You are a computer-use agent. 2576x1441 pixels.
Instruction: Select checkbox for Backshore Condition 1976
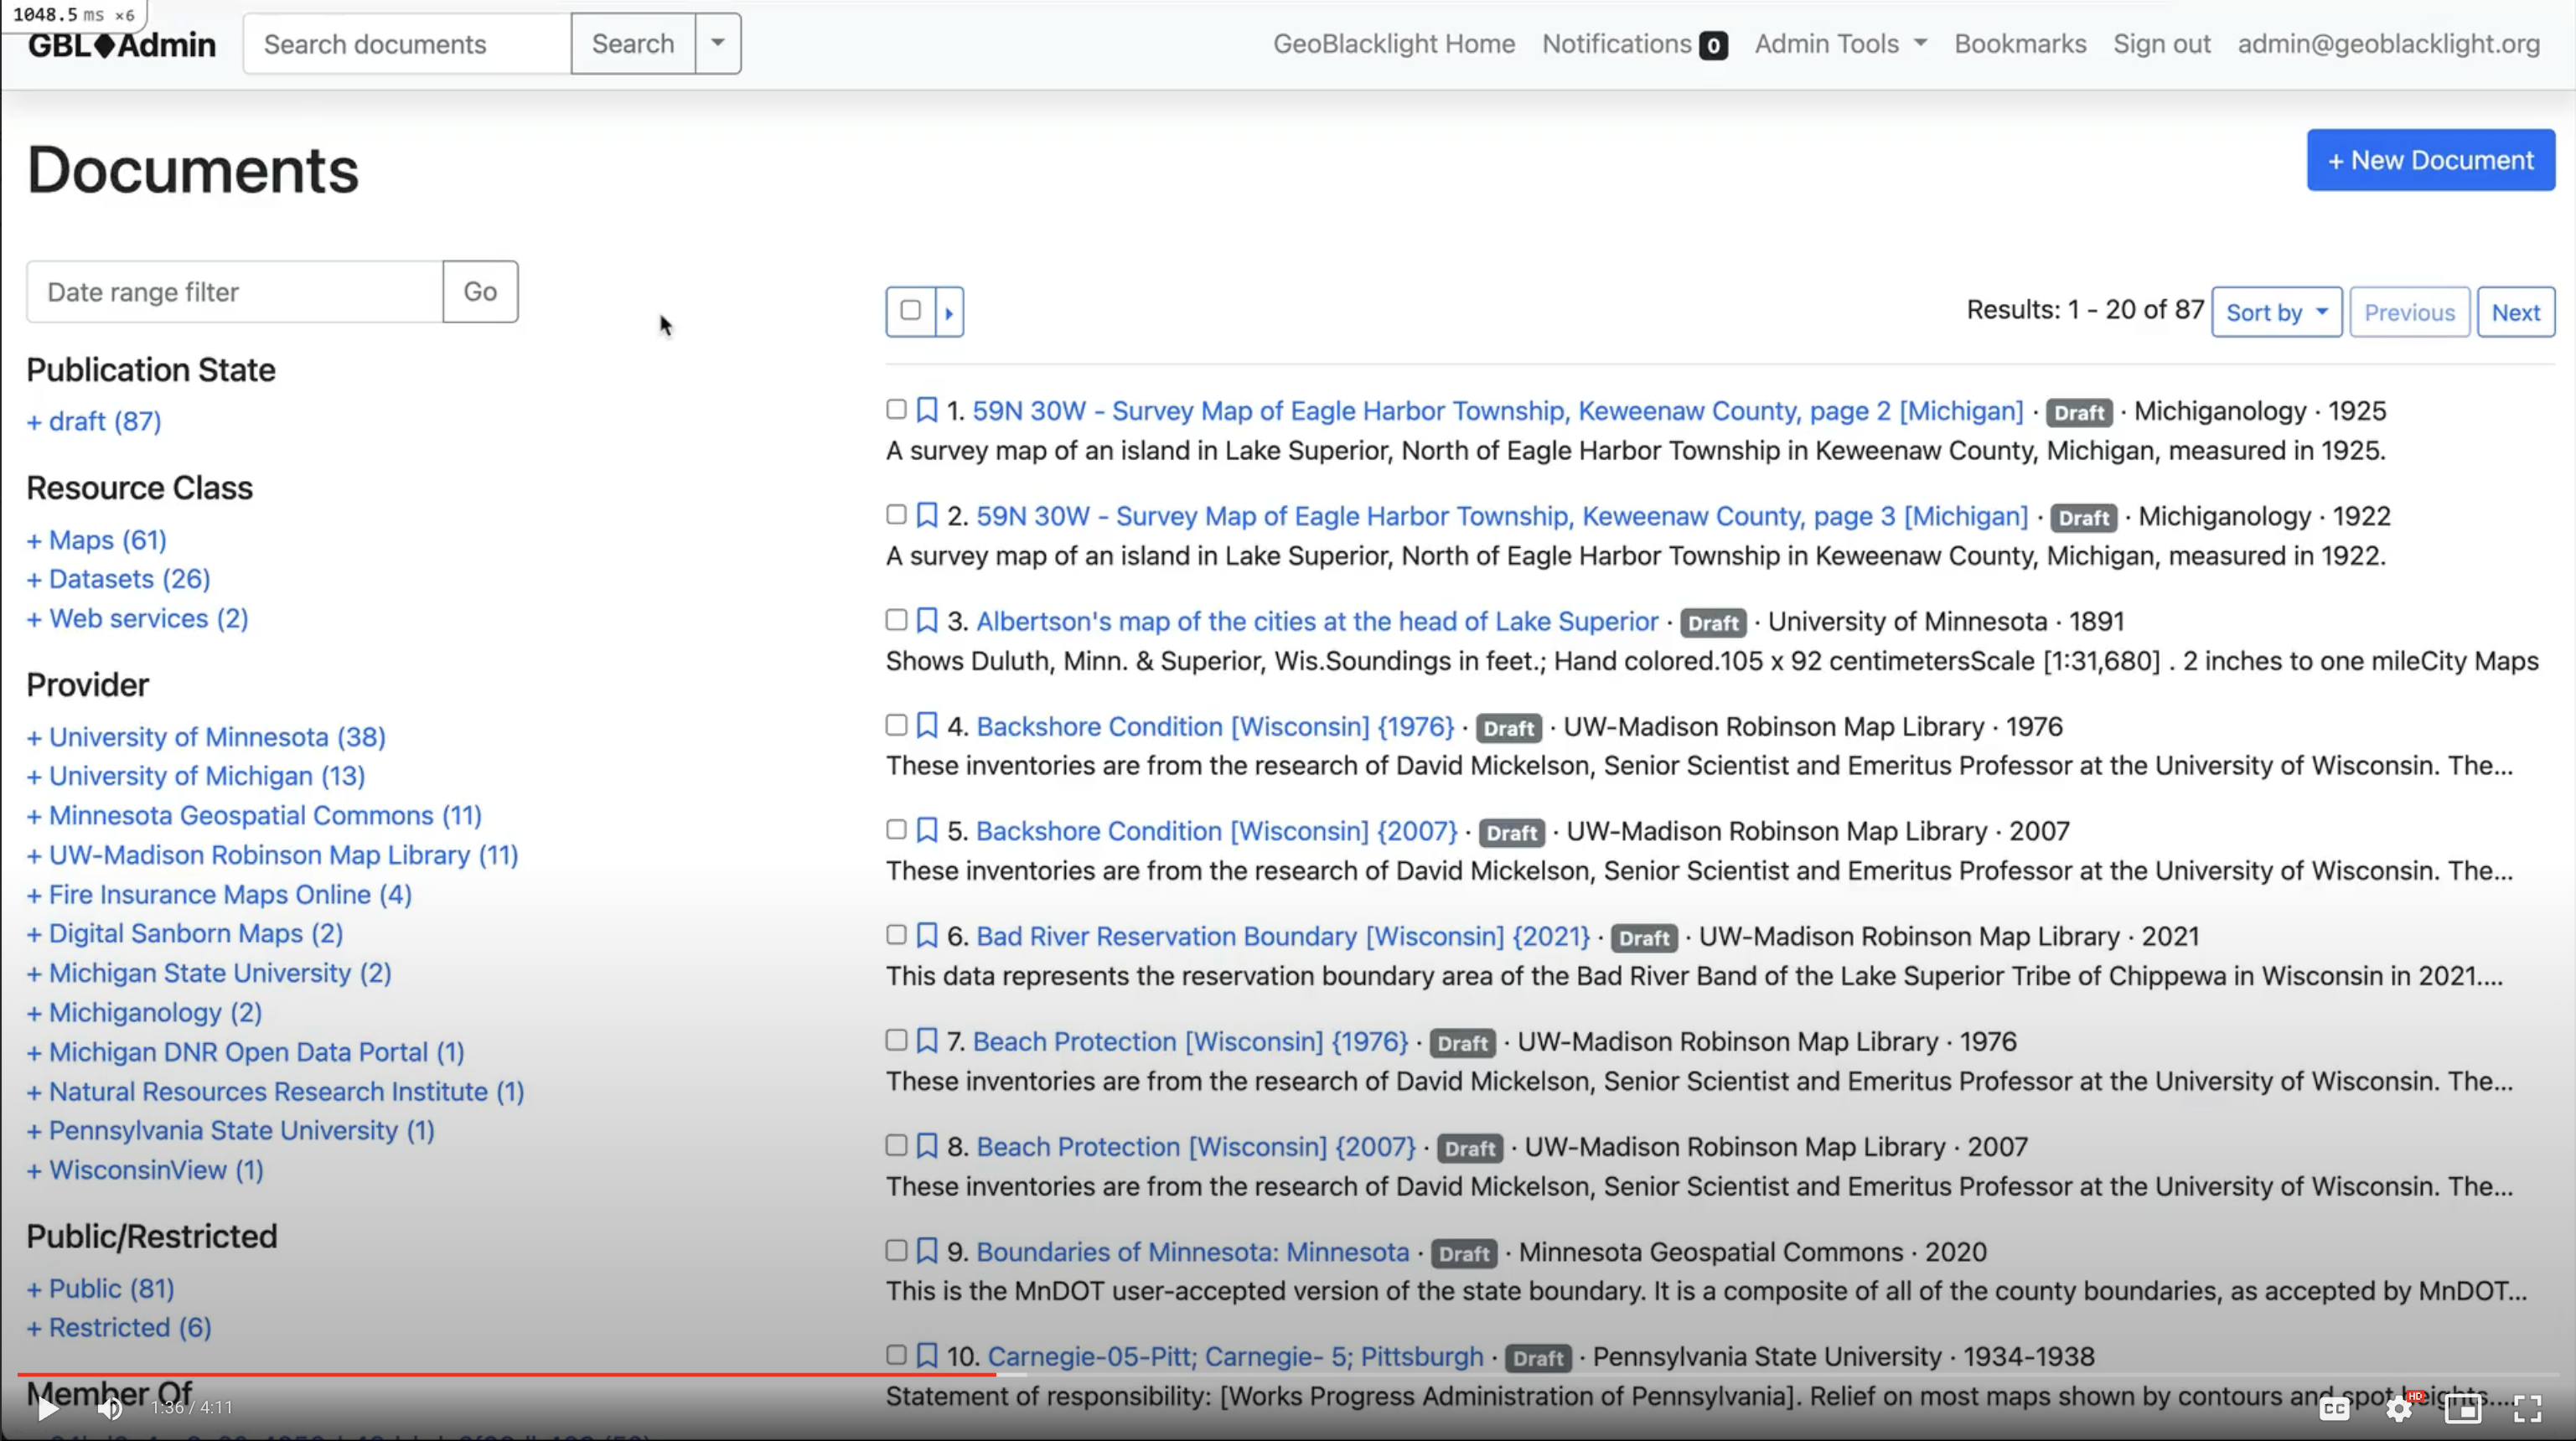point(896,725)
